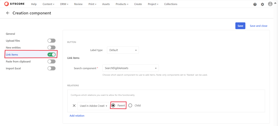Open the Products menu

pyautogui.click(x=122, y=4)
